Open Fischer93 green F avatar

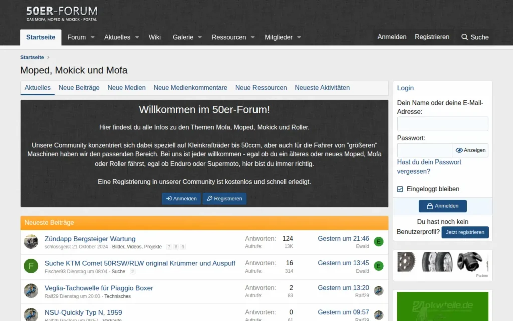[x=31, y=266]
